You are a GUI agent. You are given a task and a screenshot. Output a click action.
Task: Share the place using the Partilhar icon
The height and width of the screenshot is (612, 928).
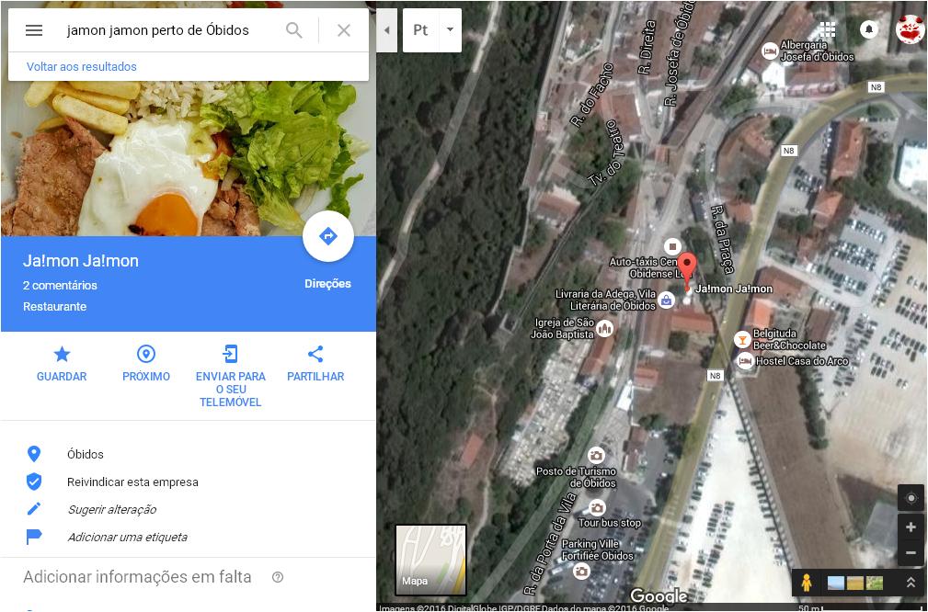[x=315, y=354]
